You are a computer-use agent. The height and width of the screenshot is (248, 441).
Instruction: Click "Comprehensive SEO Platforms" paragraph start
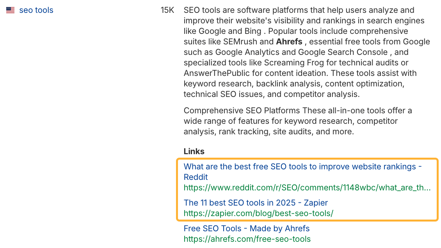tap(242, 111)
